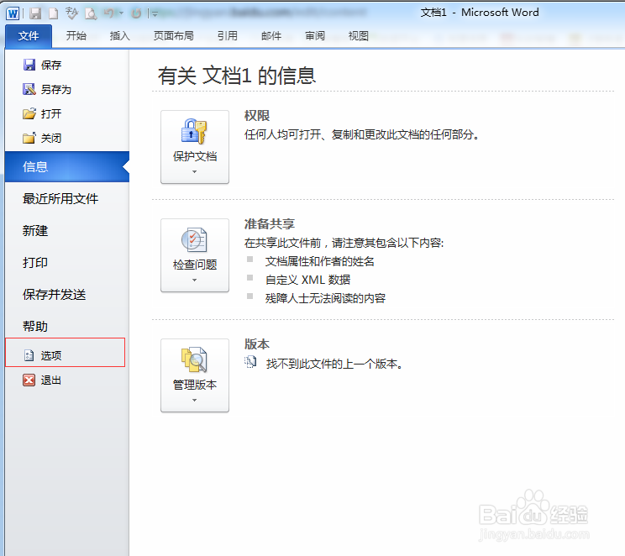
Task: Open the Undo history dropdown arrow
Action: [x=121, y=13]
